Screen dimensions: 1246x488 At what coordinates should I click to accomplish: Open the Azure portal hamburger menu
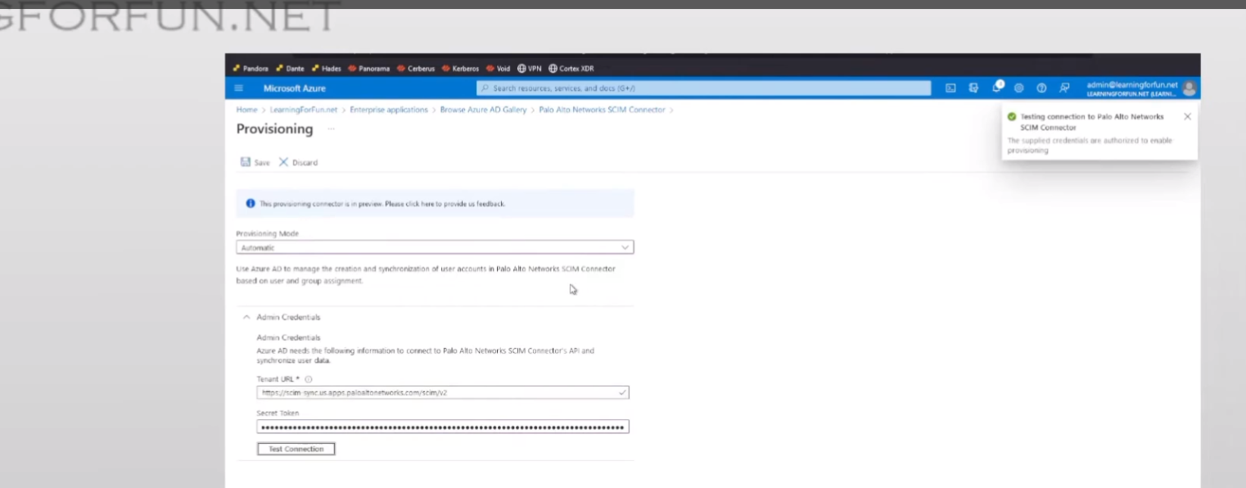click(239, 88)
